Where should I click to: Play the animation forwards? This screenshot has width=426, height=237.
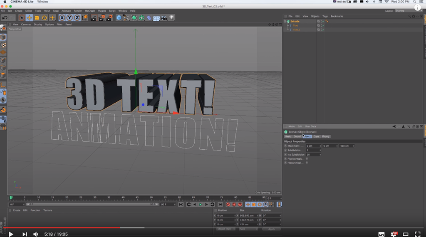pyautogui.click(x=201, y=205)
